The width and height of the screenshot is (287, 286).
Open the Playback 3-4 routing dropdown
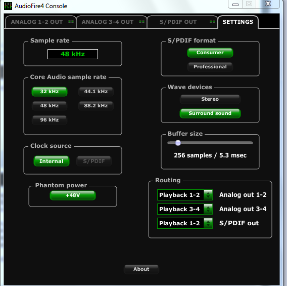[x=185, y=209]
